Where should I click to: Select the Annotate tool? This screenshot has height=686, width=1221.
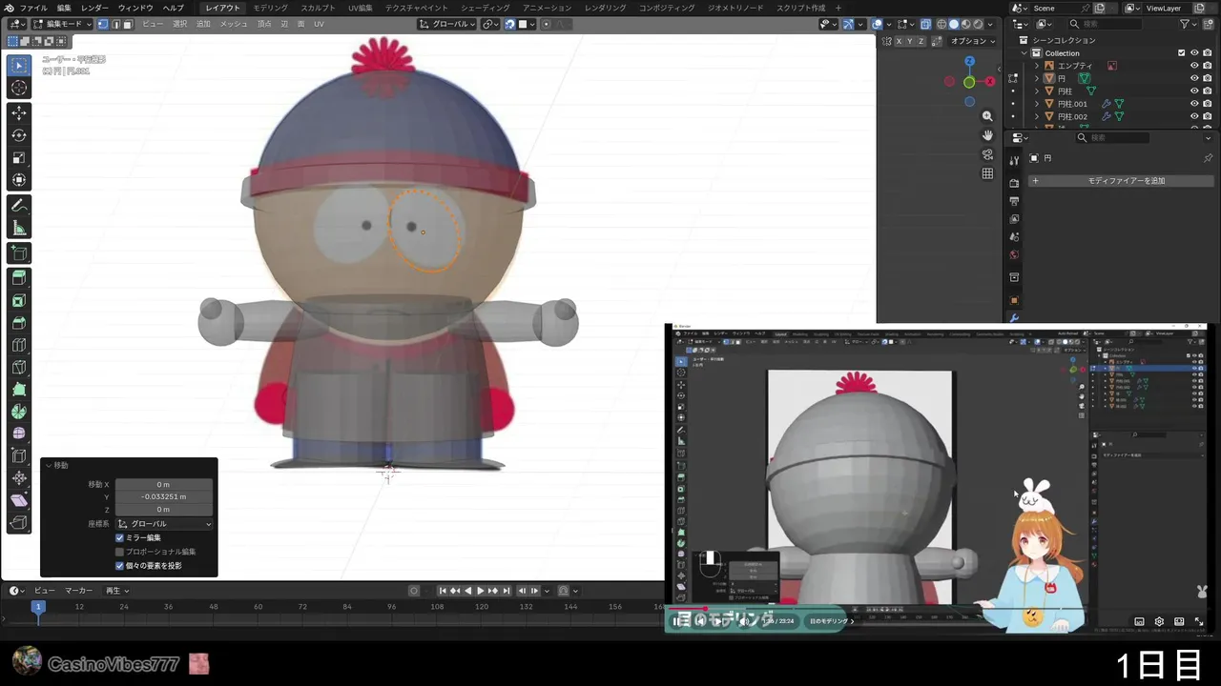click(x=19, y=206)
